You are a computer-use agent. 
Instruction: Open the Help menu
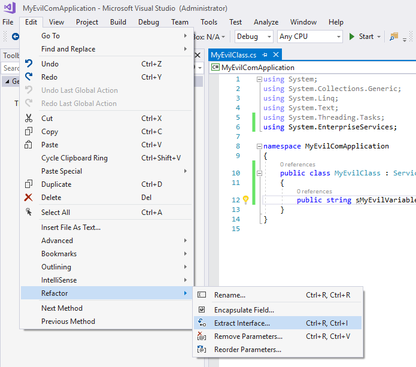pos(336,22)
